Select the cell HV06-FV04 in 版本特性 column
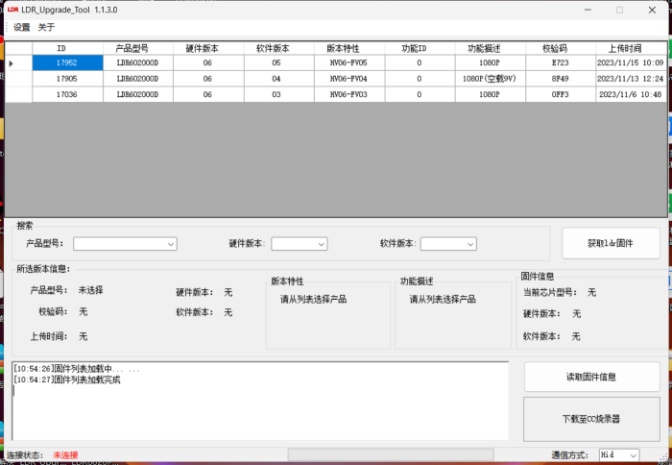This screenshot has height=465, width=672. click(349, 79)
